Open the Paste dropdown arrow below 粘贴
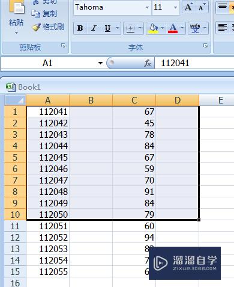Viewport: 234px width, 287px height. (16, 32)
